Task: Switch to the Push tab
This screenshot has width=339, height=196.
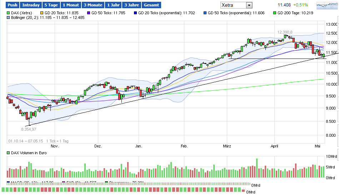Action: click(13, 5)
